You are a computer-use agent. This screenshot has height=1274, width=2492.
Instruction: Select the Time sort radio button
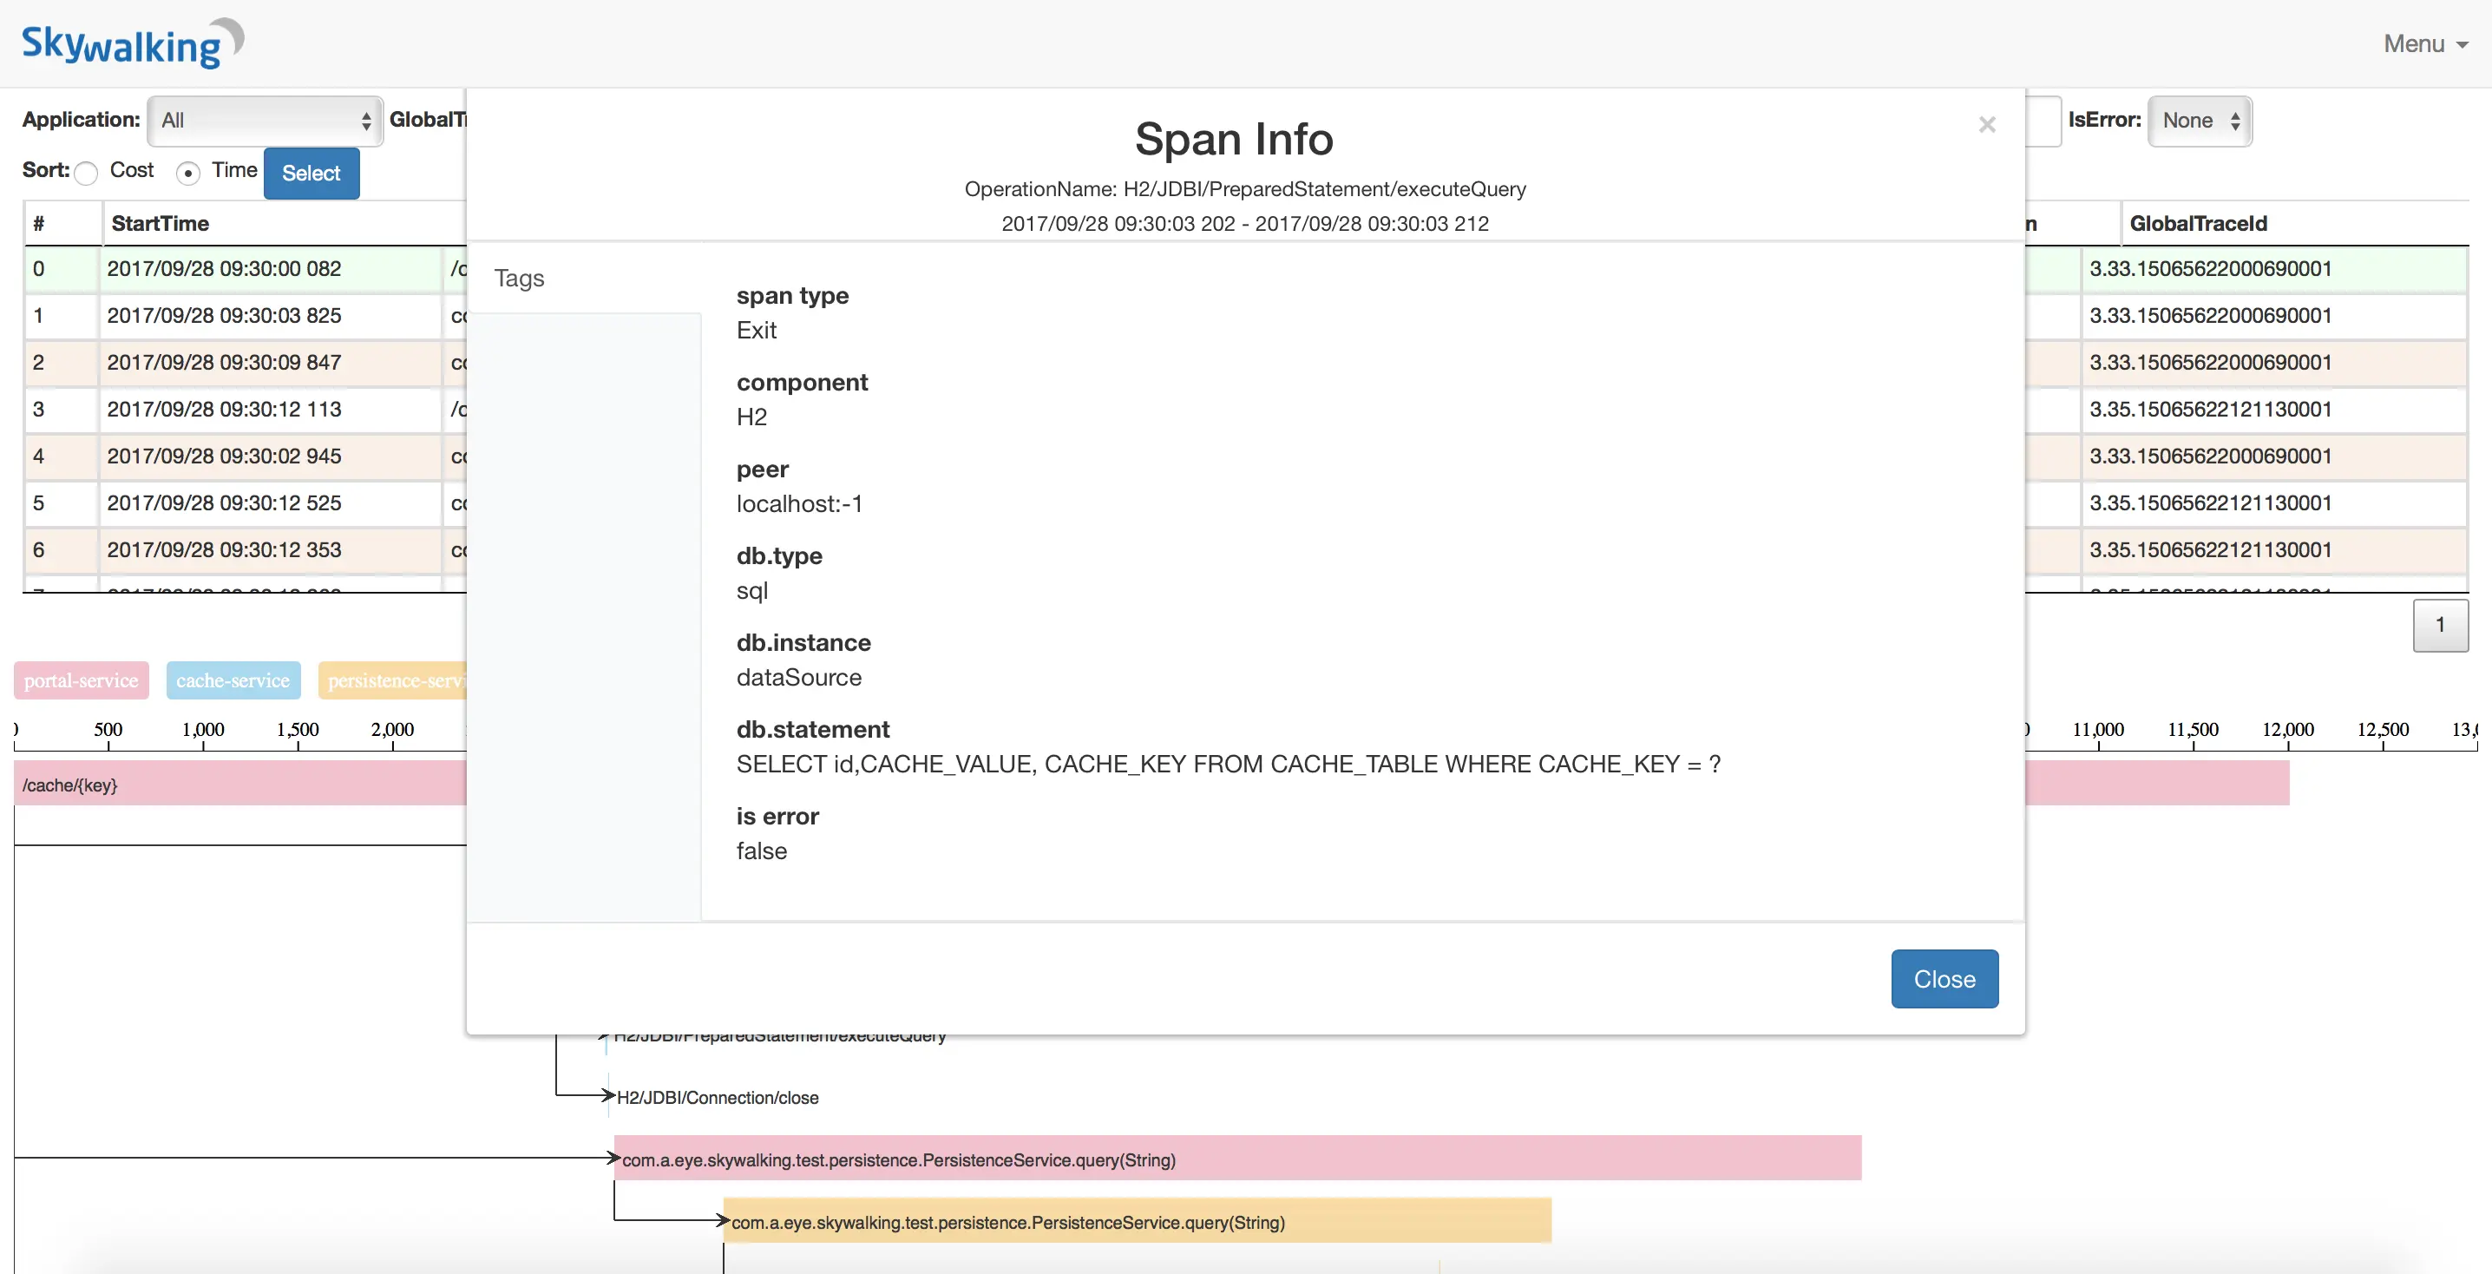[188, 174]
